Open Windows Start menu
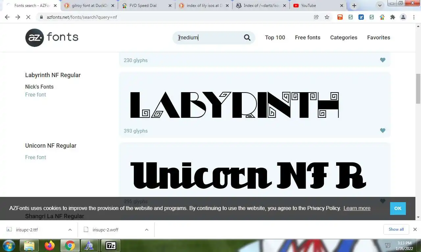Viewport: 421px width, 252px height. (x=9, y=245)
